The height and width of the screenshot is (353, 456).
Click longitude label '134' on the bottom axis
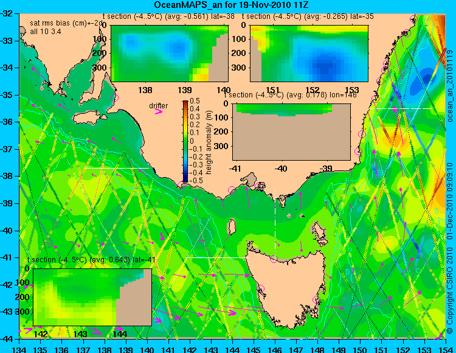click(19, 349)
